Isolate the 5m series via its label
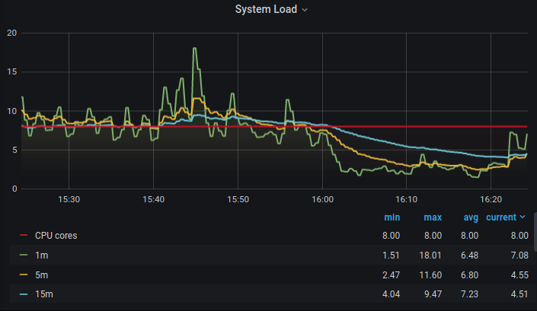537x311 pixels. pyautogui.click(x=41, y=275)
